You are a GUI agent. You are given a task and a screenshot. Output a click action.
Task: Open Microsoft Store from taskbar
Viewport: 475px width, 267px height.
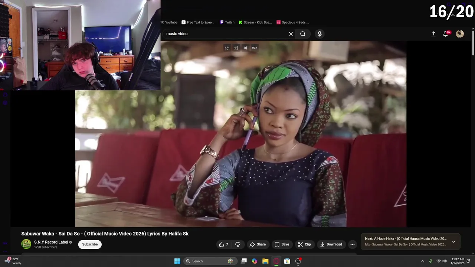pos(287,261)
